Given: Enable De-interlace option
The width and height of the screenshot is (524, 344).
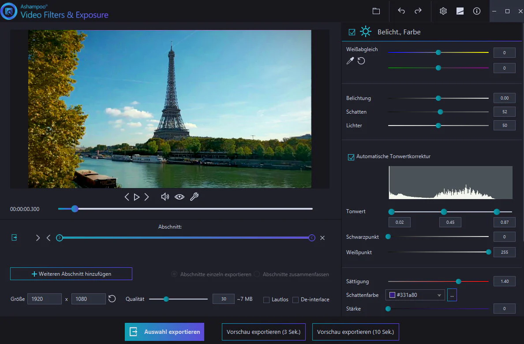Looking at the screenshot, I should (296, 300).
